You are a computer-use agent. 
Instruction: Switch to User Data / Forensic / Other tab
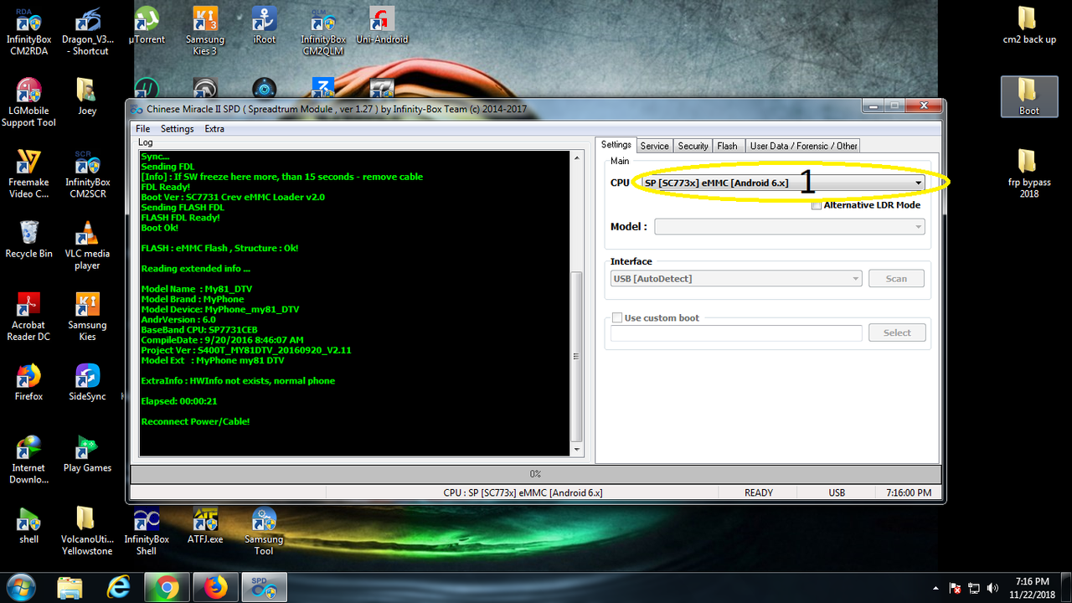click(x=803, y=146)
